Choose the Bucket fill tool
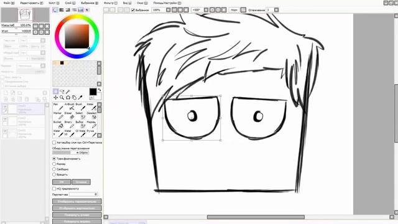Screen dimensions: 398x224 (x=58, y=124)
